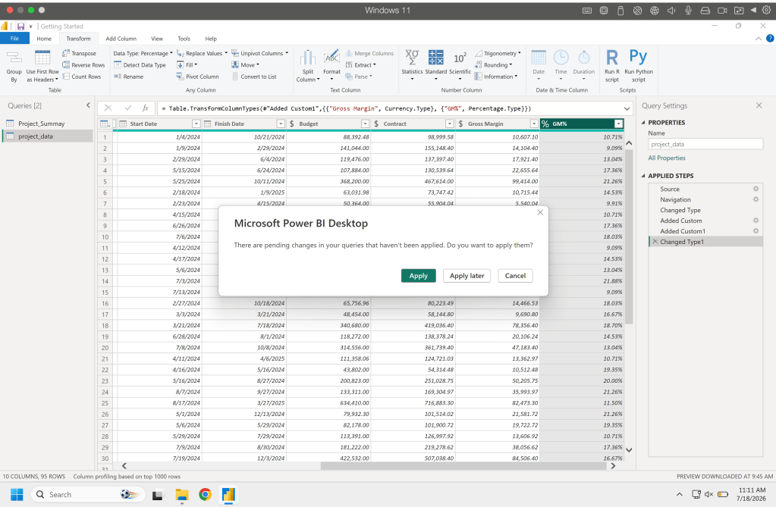Select Reverse Rows
Screen dimensions: 776x507
tap(83, 65)
